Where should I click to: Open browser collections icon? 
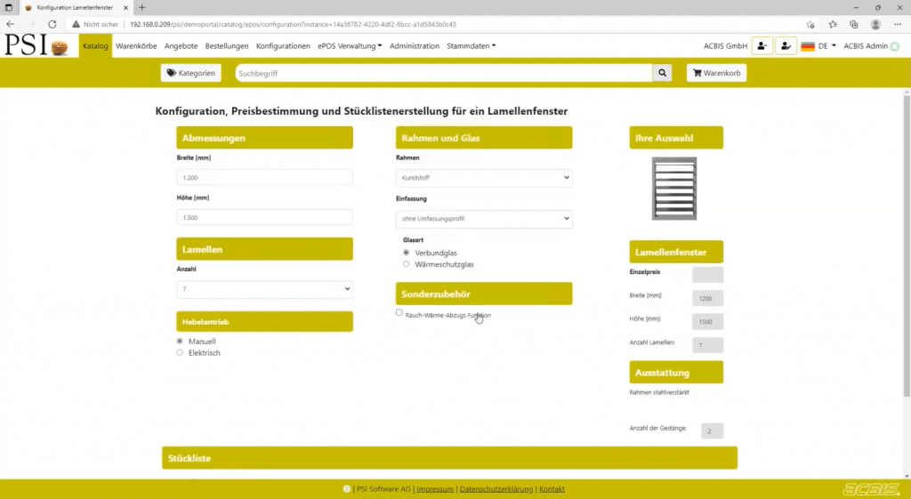854,24
